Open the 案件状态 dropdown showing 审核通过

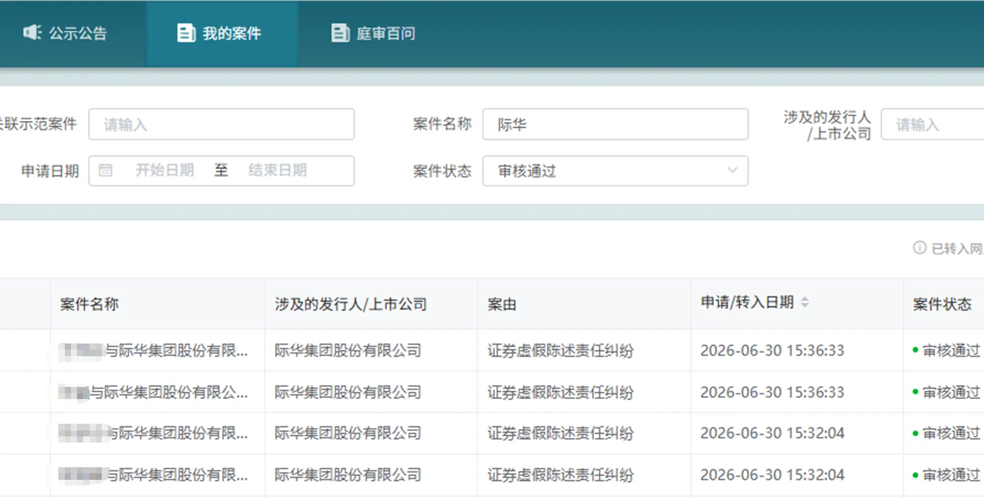[x=615, y=171]
